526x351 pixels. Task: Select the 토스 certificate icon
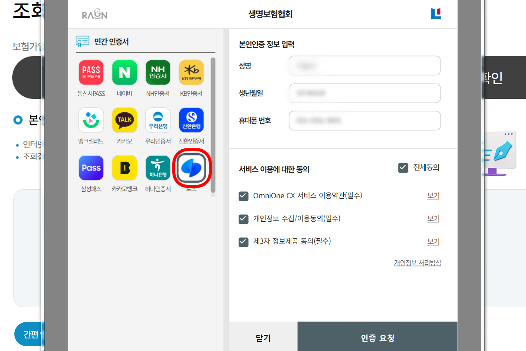191,168
